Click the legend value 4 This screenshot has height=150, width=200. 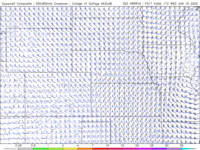tap(78, 145)
